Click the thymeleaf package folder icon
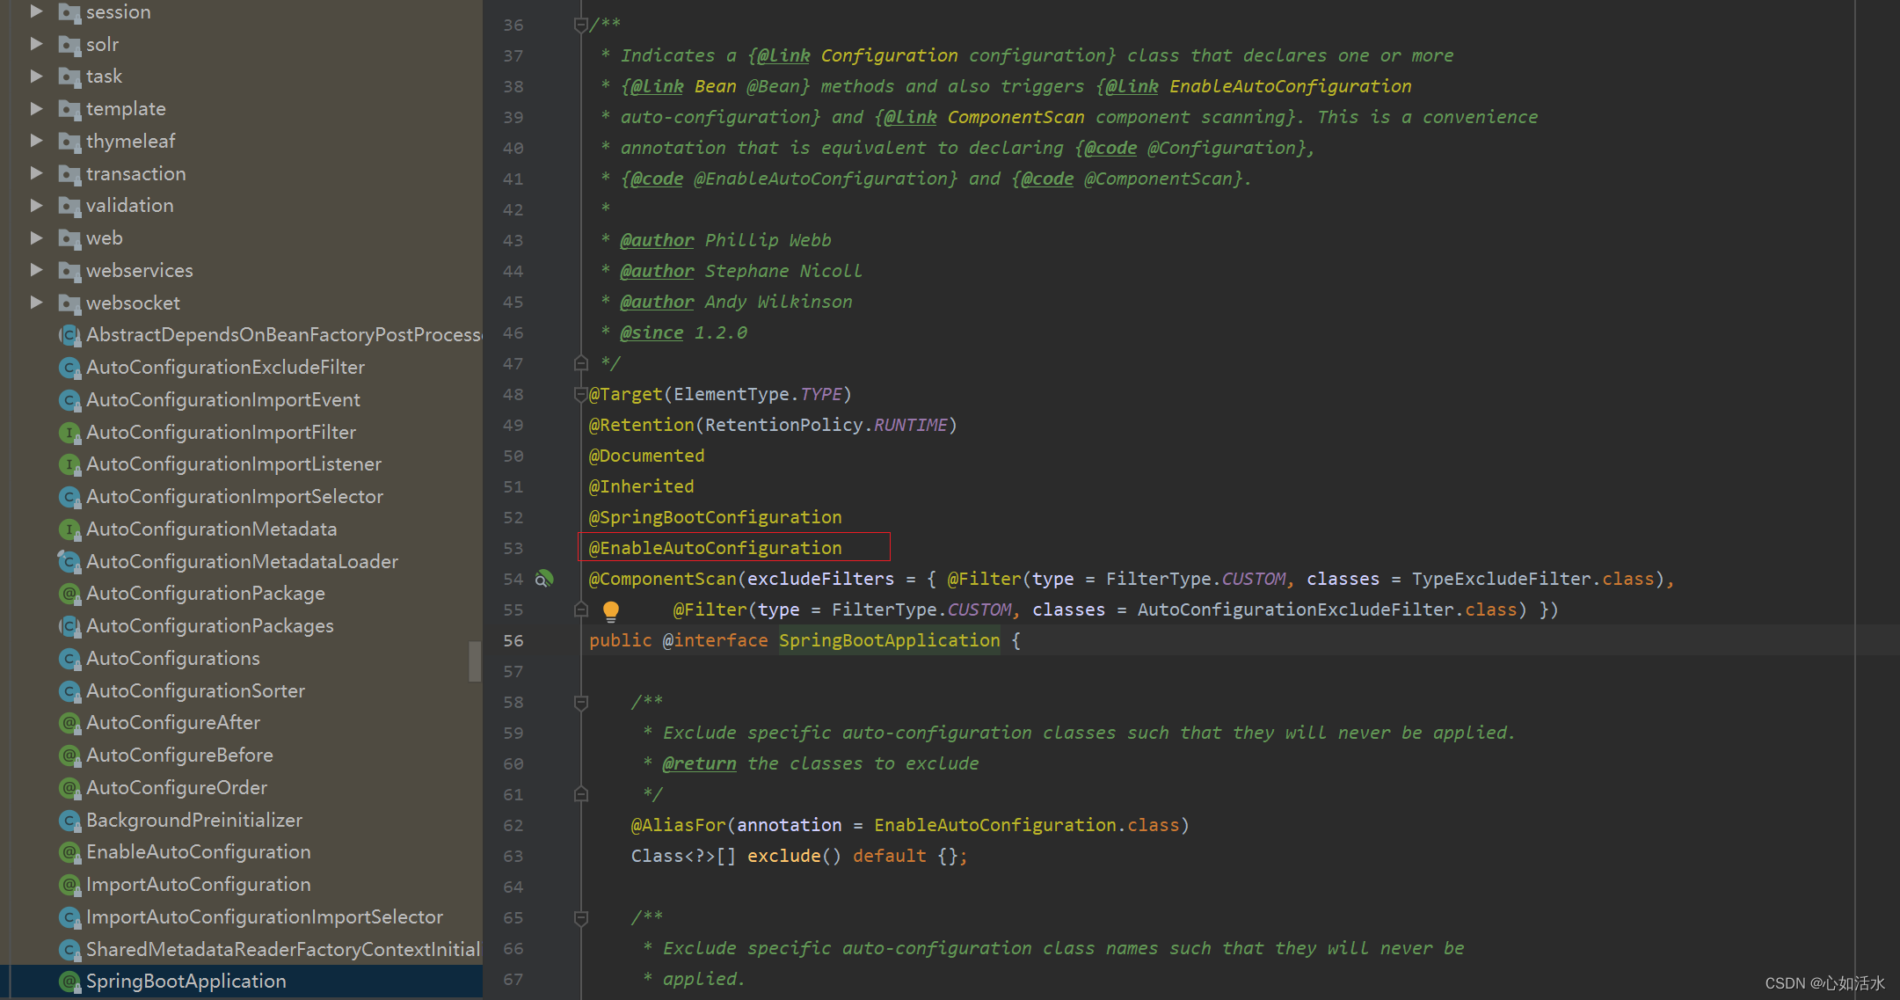The image size is (1900, 1000). pos(69,142)
